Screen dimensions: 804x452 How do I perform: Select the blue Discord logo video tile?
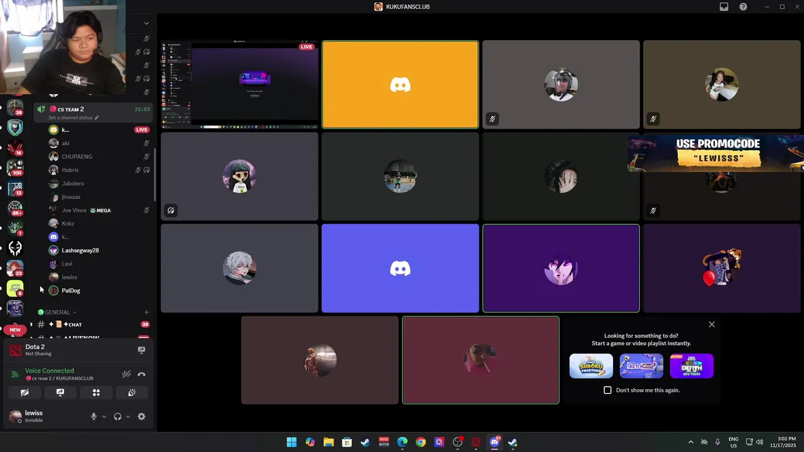click(x=400, y=268)
